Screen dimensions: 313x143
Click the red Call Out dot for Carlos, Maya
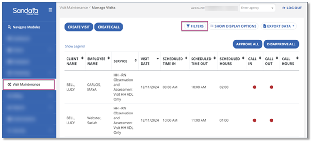click(271, 87)
